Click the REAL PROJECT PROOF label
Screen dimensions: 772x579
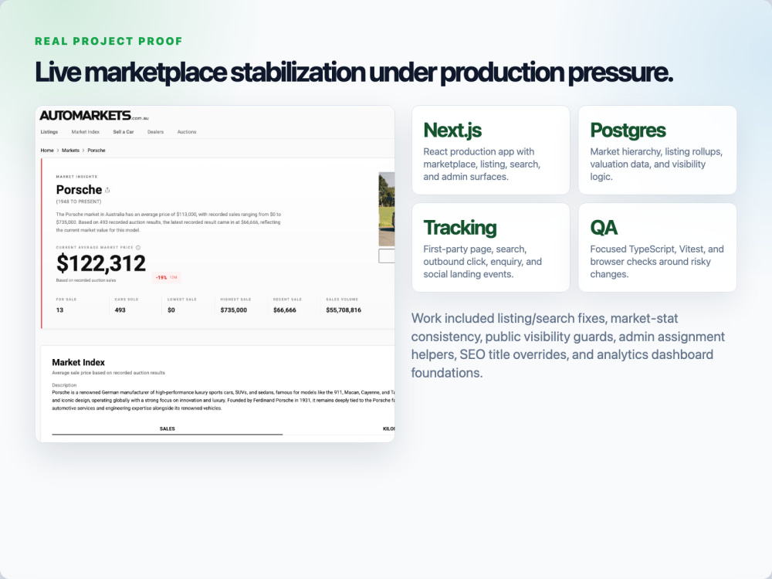click(x=109, y=41)
